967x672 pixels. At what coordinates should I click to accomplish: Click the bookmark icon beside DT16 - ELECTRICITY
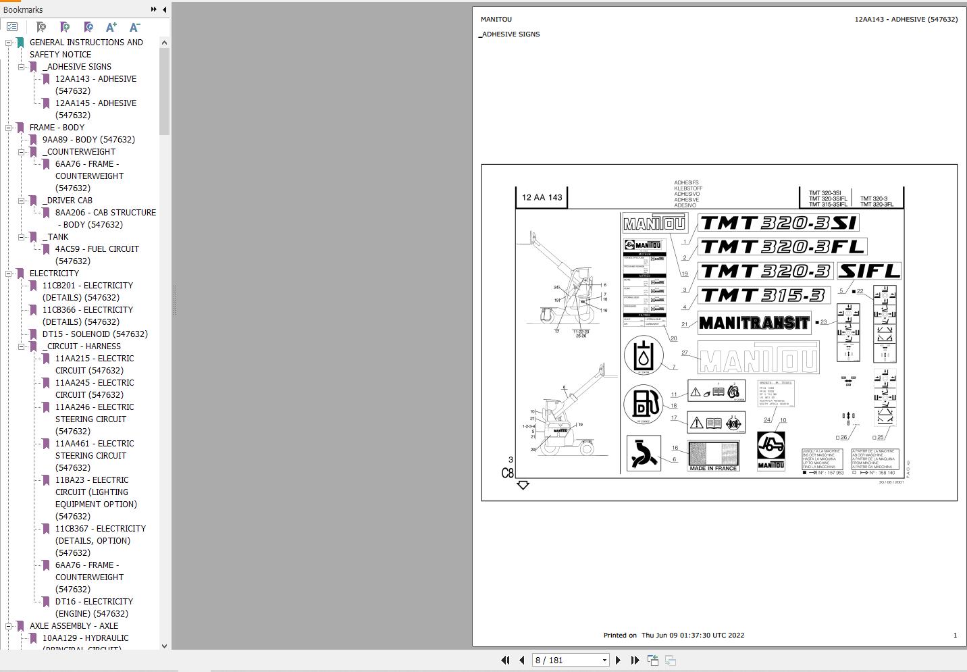46,602
